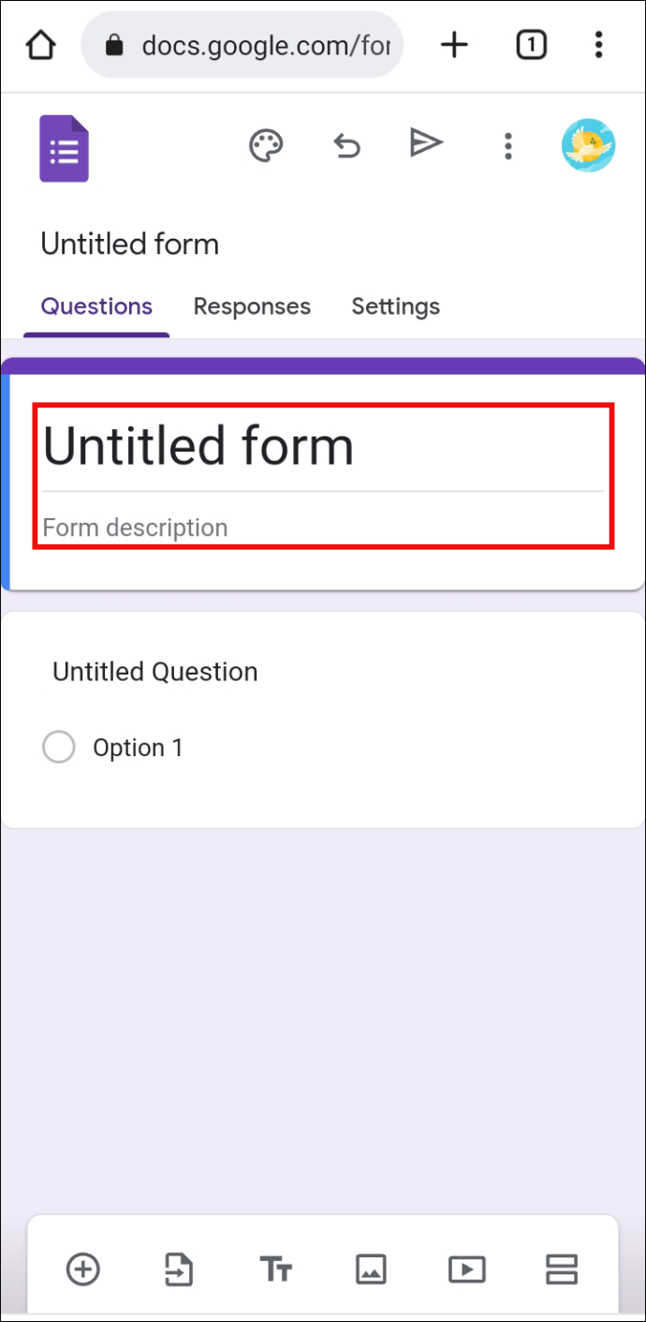The height and width of the screenshot is (1322, 646).
Task: Open the Chrome tab switcher
Action: 531,44
